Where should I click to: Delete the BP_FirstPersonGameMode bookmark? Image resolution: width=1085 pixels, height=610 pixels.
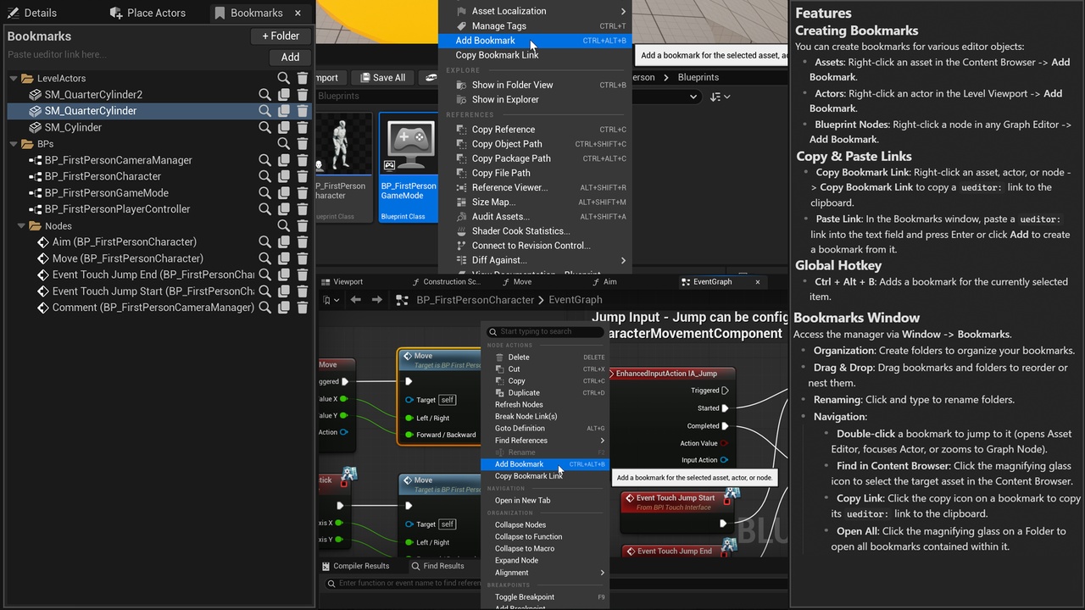point(303,193)
